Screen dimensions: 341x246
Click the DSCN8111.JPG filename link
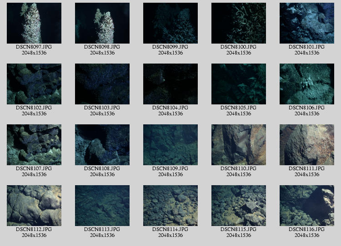[x=307, y=168]
